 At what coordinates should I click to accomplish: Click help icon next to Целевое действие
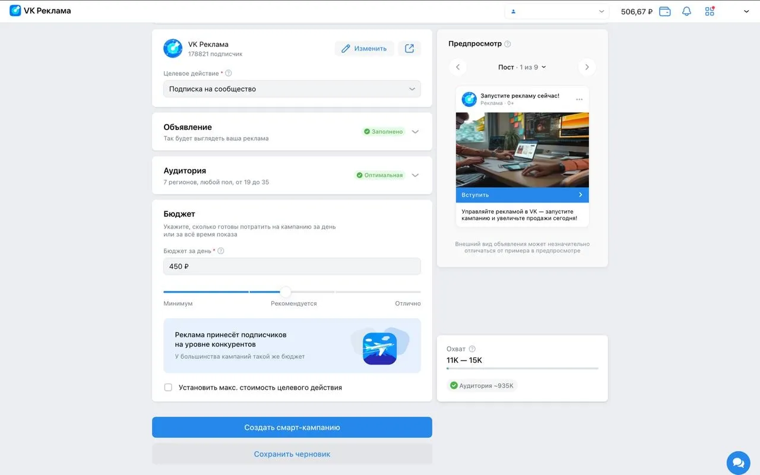(x=229, y=74)
